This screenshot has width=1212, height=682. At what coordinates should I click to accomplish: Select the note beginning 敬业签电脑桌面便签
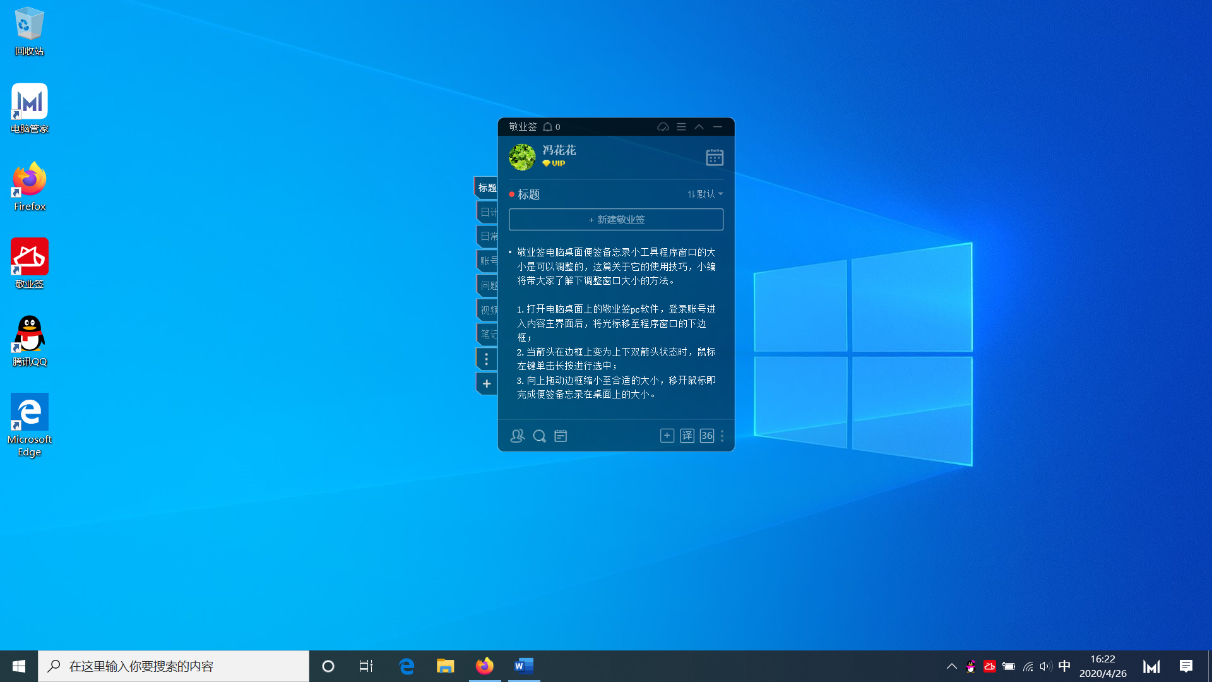click(x=616, y=323)
